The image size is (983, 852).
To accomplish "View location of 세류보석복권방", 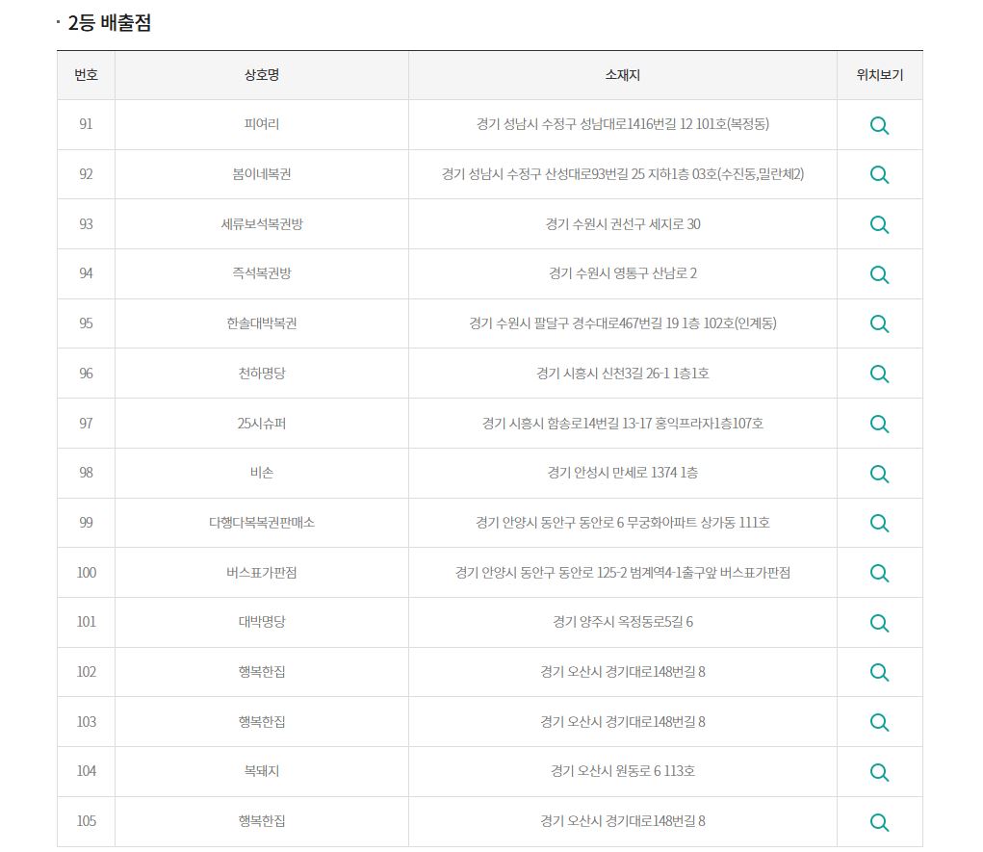I will pyautogui.click(x=879, y=224).
